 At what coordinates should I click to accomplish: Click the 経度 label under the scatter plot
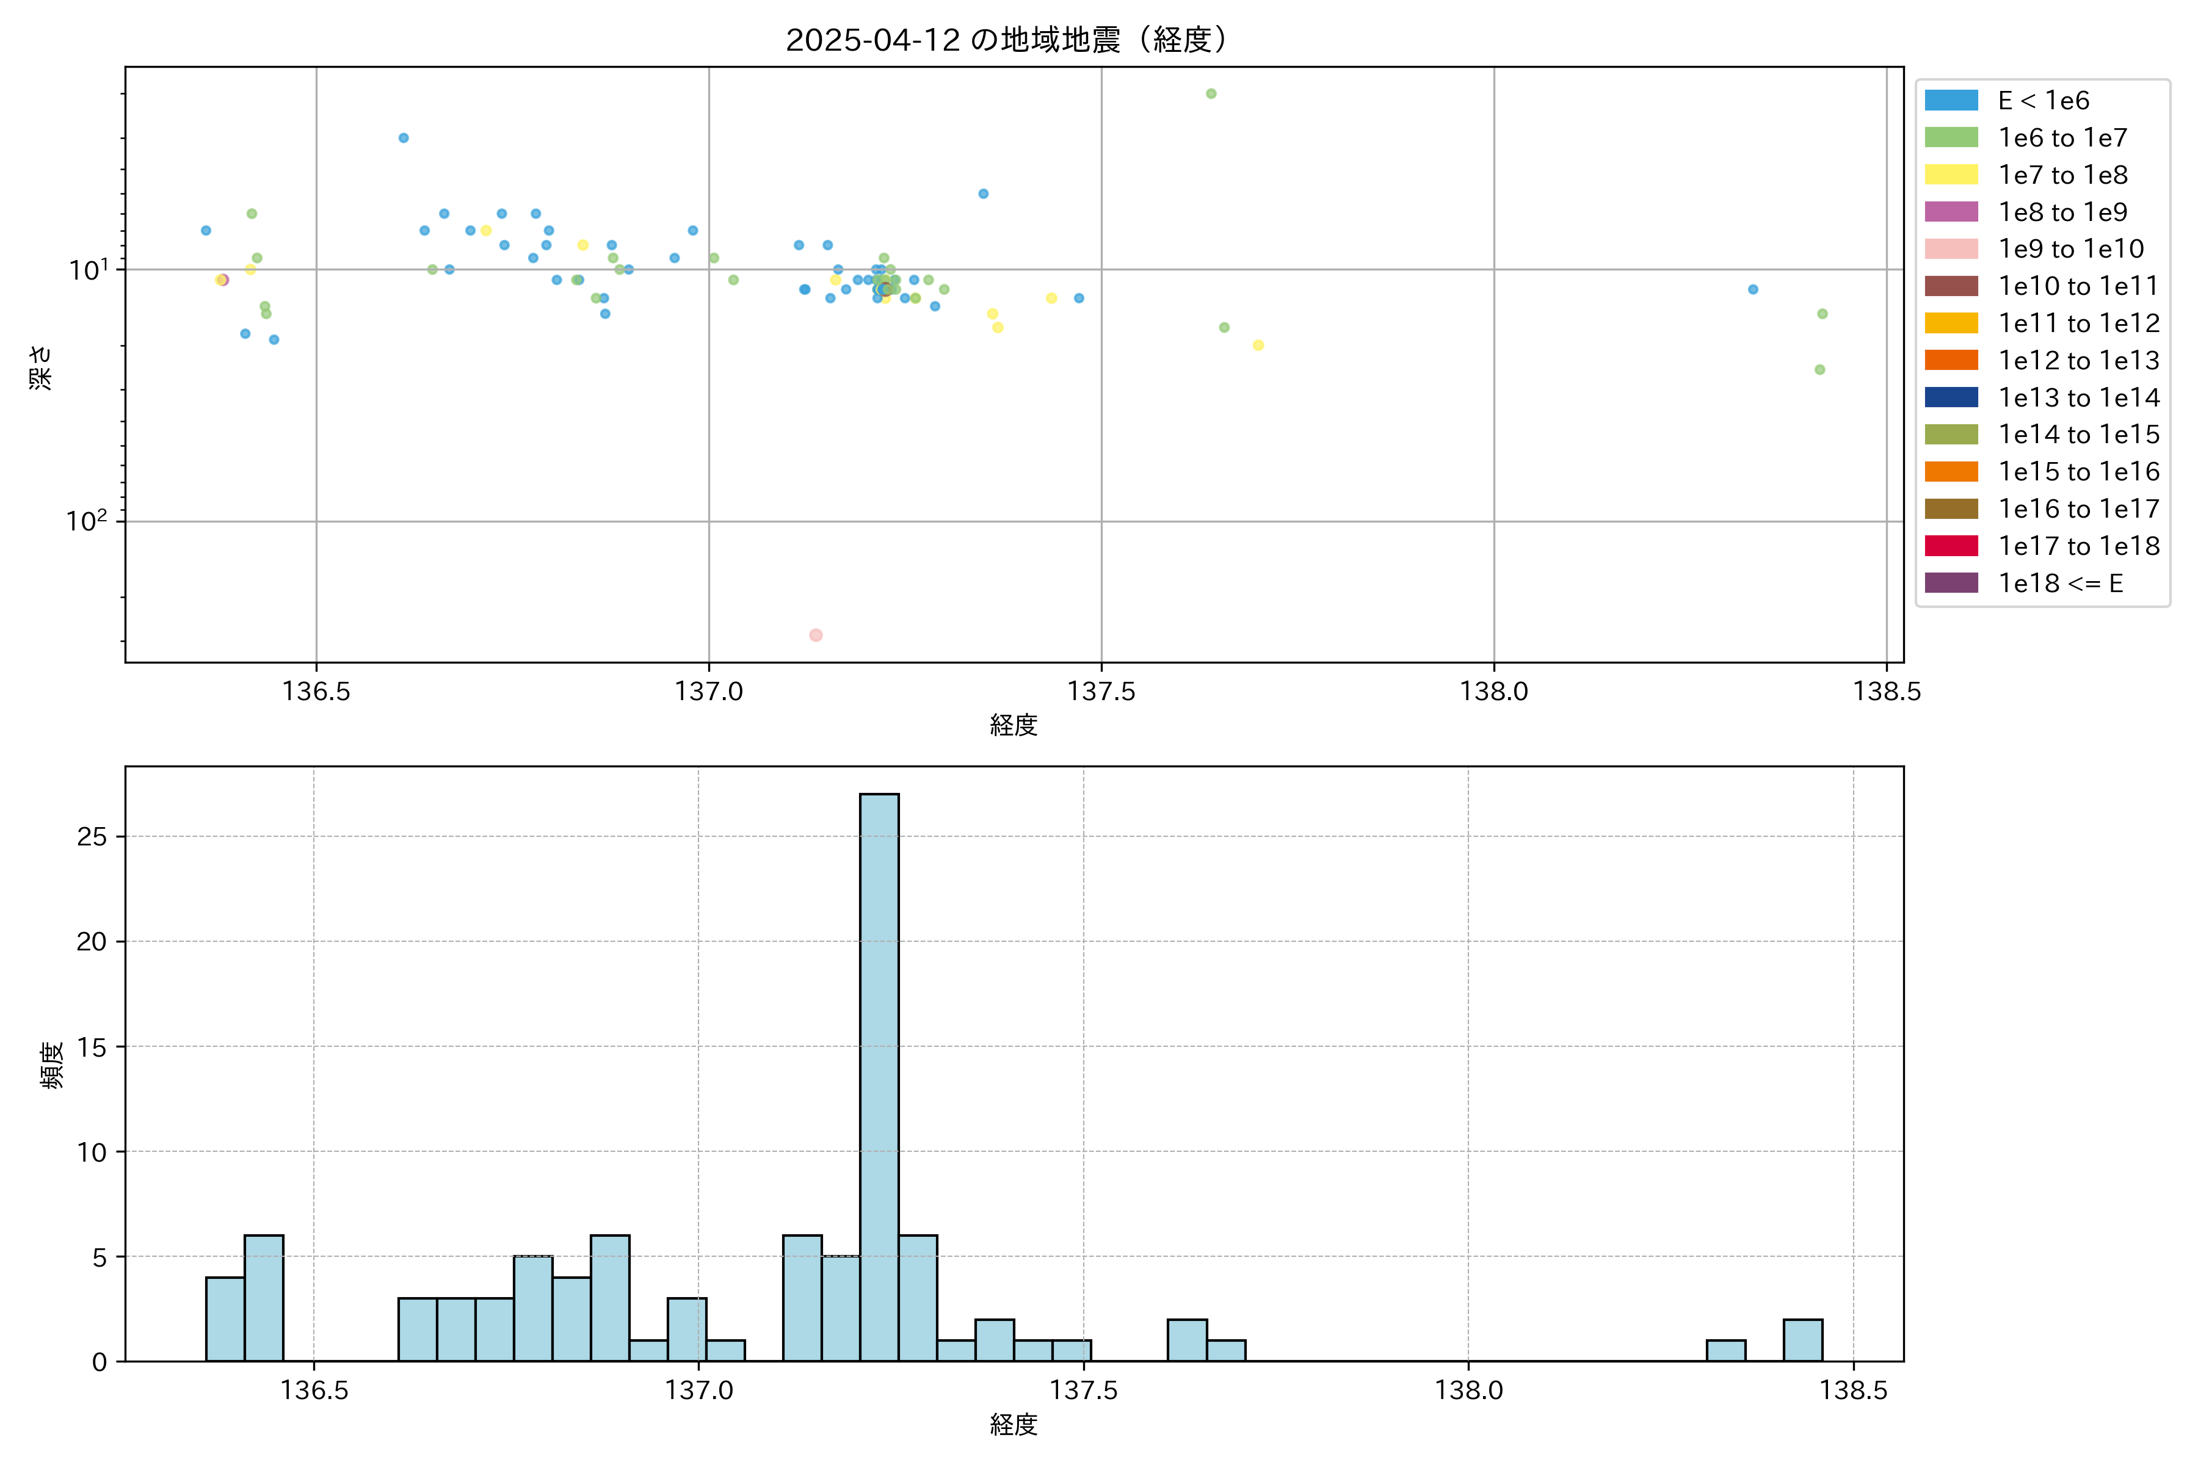[x=1014, y=725]
